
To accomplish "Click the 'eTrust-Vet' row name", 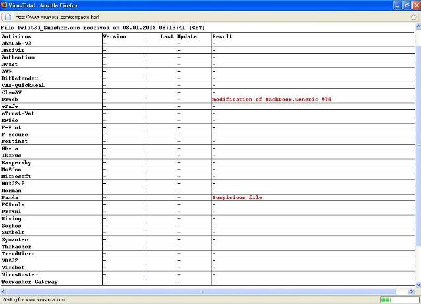I will click(x=18, y=113).
